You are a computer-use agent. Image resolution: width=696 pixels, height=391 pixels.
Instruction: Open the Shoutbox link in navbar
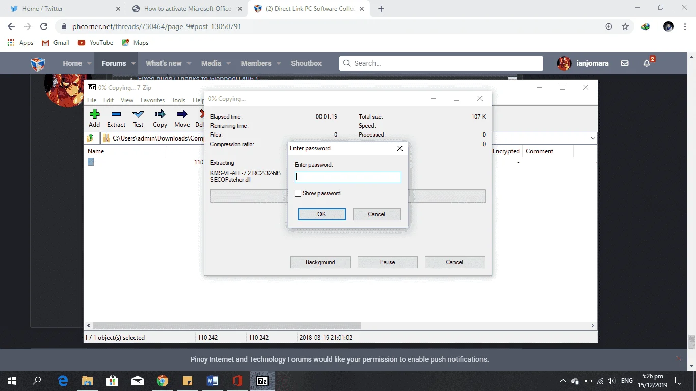tap(306, 63)
